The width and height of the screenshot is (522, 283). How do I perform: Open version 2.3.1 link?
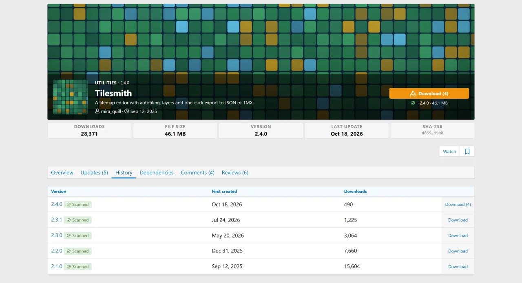tap(57, 220)
